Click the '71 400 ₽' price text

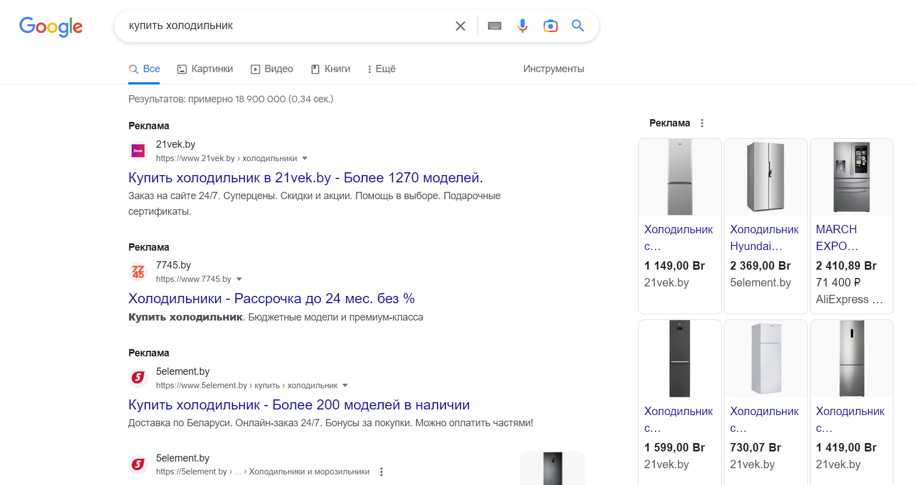pos(838,282)
